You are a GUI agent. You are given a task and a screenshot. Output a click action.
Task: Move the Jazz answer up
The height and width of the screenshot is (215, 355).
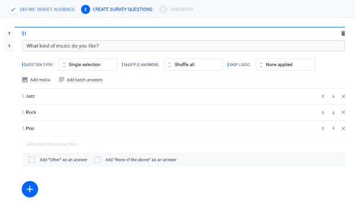(x=323, y=96)
